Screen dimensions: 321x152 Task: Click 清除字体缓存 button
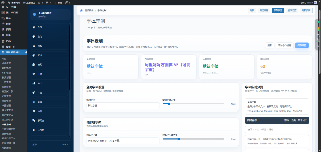coord(285,45)
